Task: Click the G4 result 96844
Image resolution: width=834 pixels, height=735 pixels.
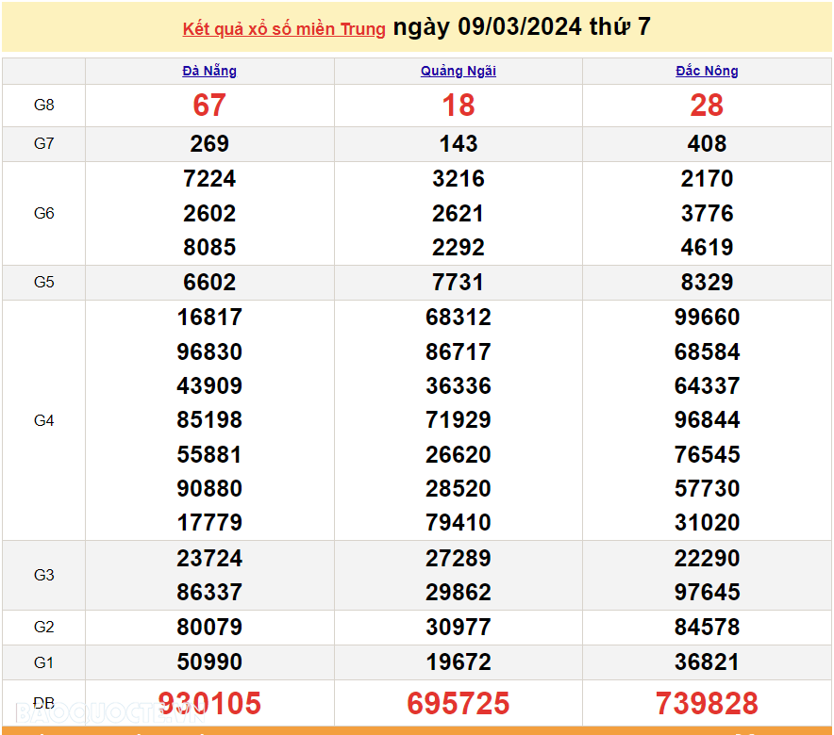Action: pyautogui.click(x=707, y=420)
